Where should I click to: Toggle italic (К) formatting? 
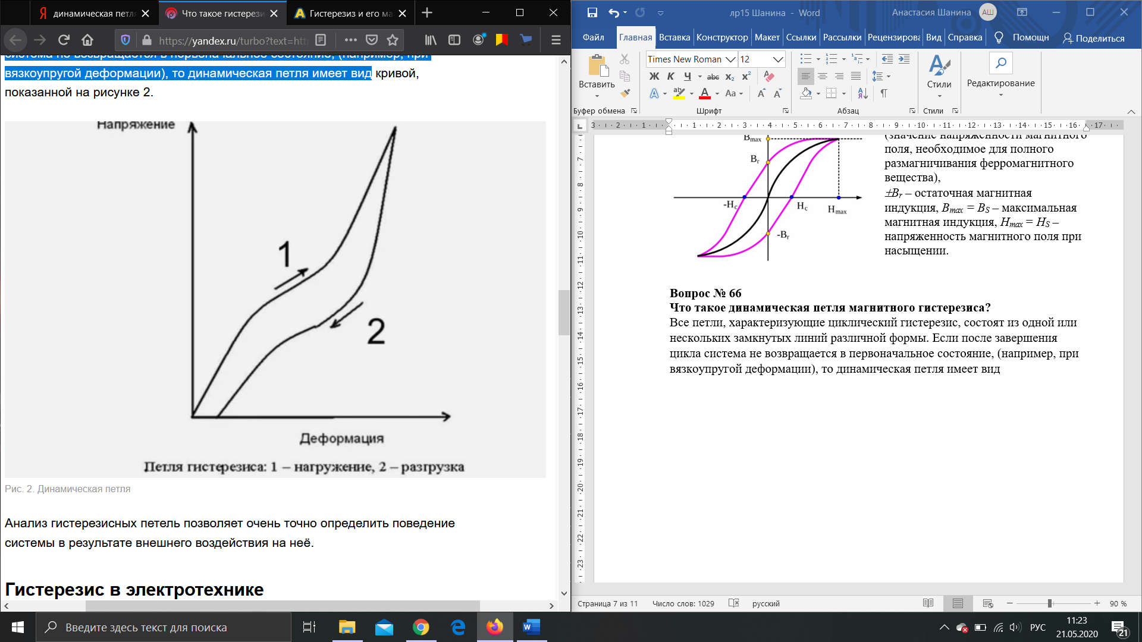pos(670,76)
